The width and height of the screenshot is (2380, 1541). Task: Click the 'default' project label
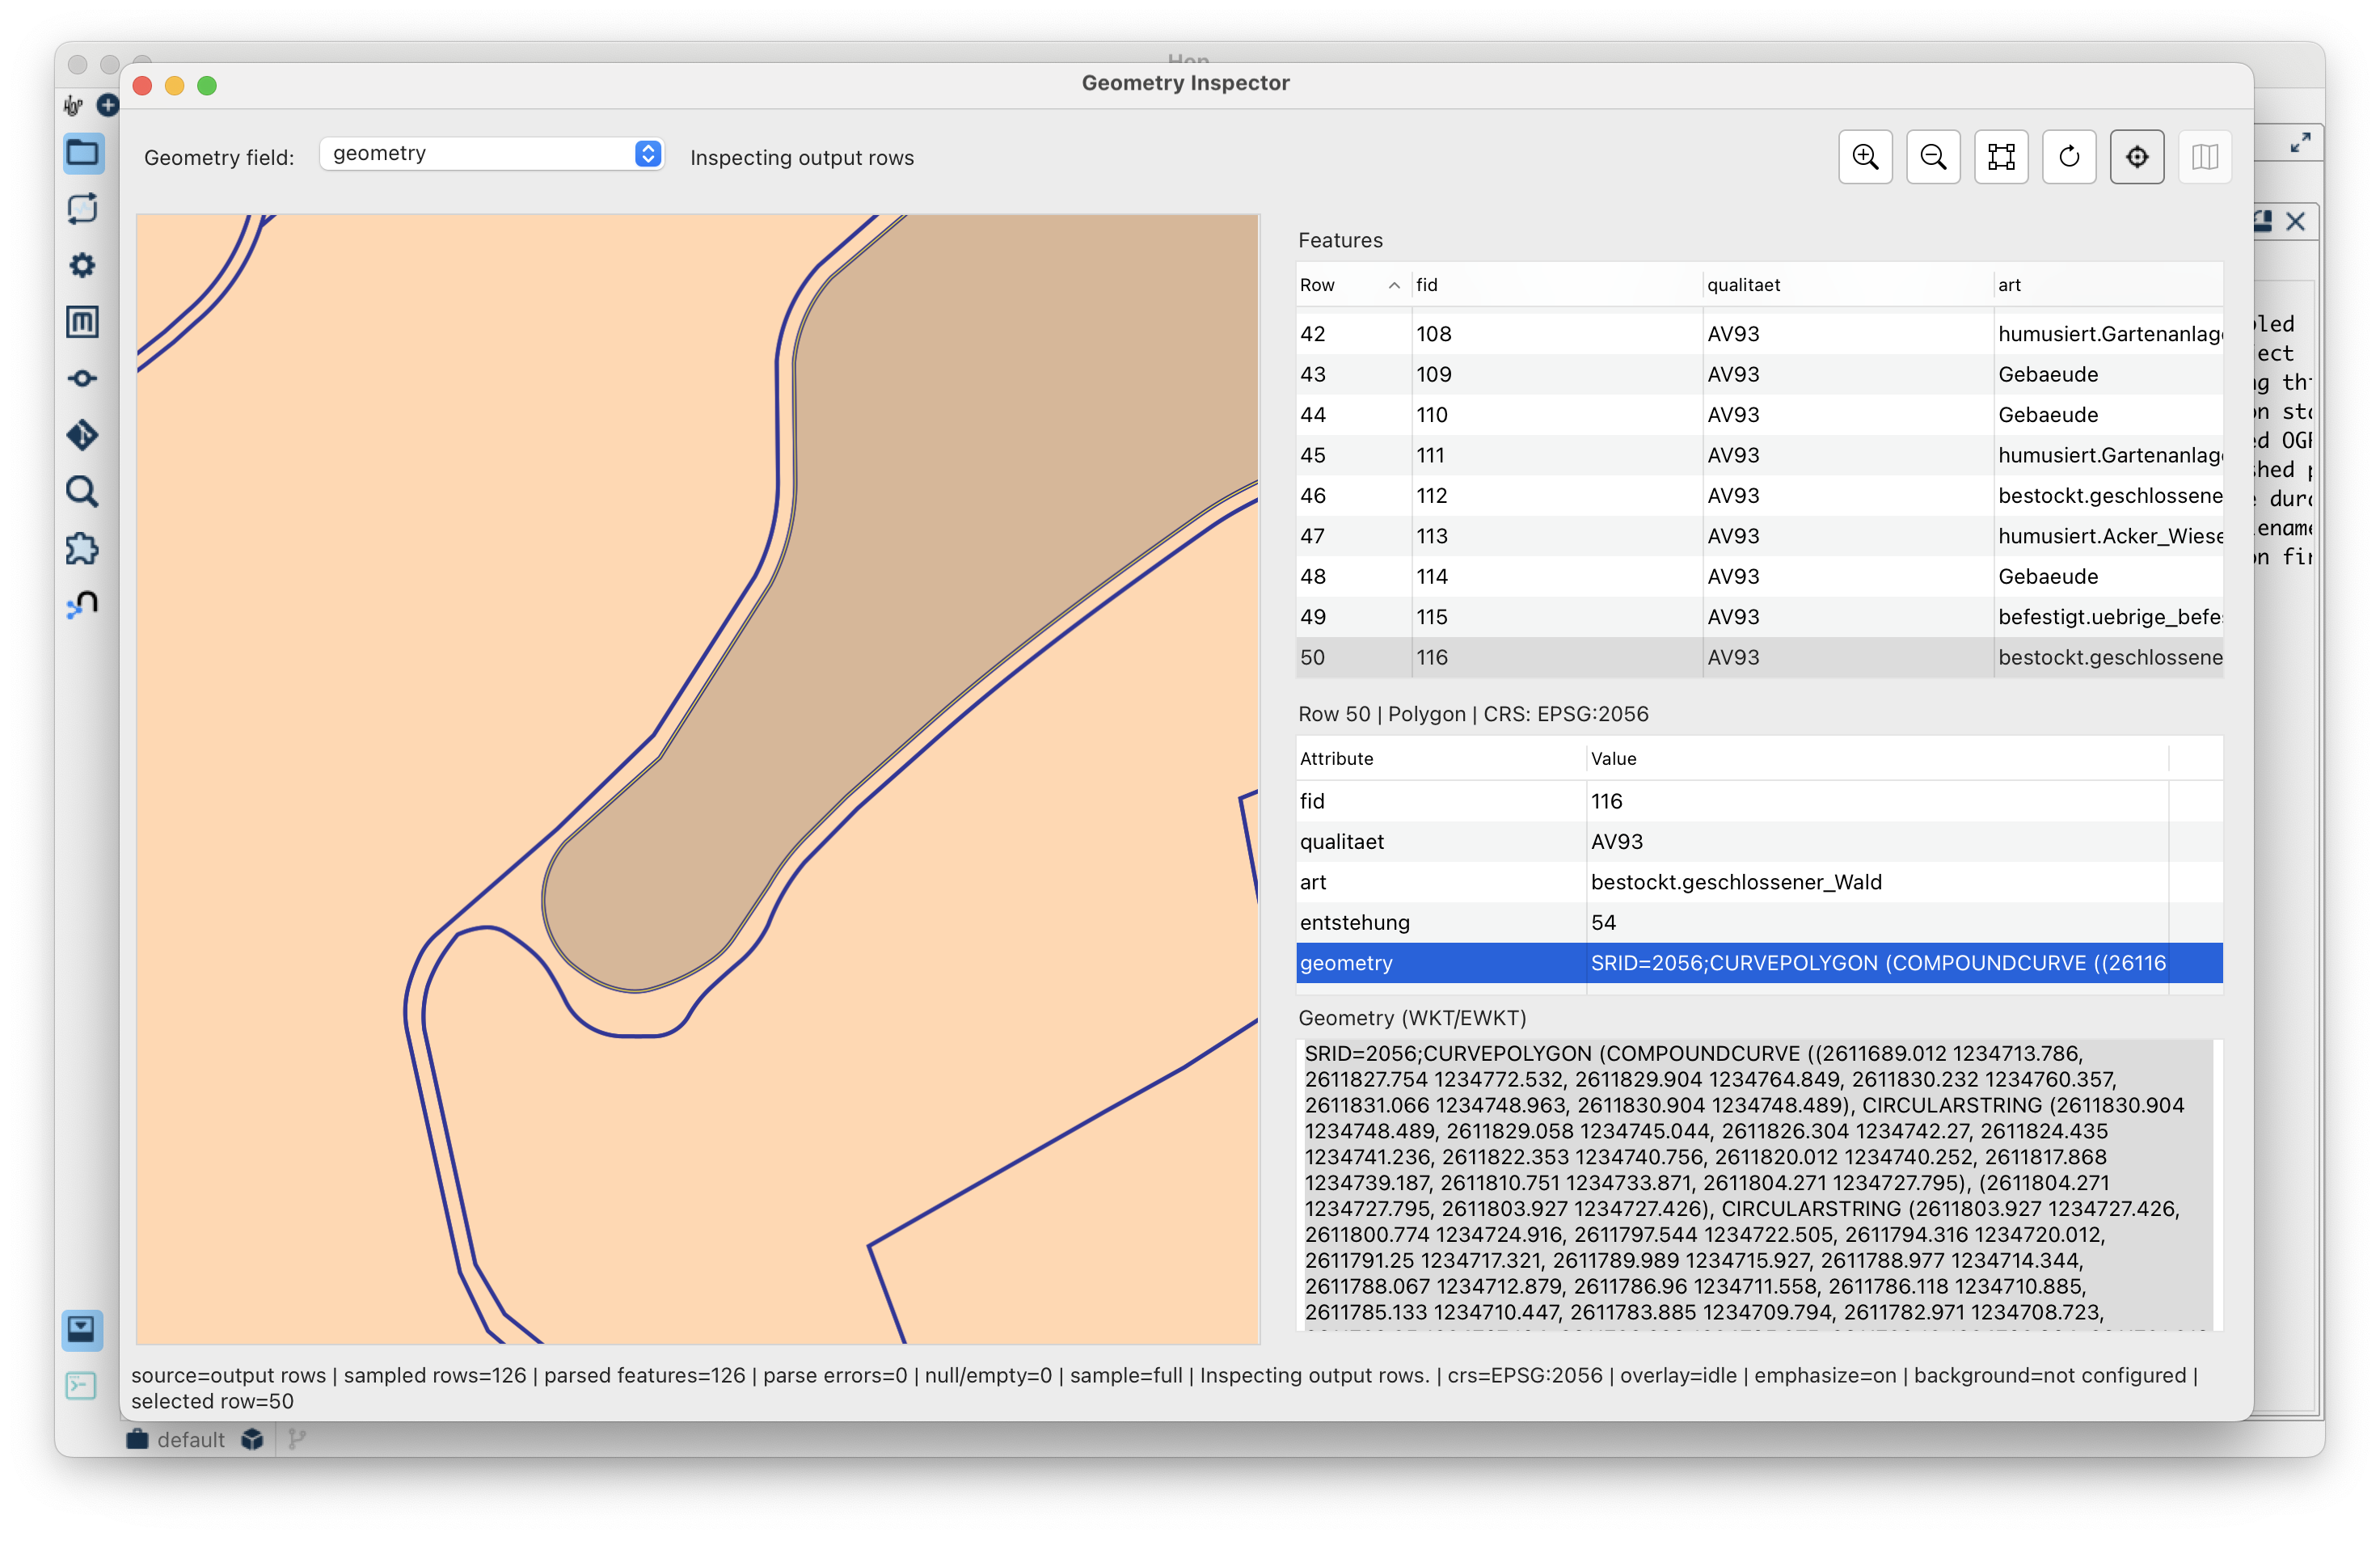[x=191, y=1440]
